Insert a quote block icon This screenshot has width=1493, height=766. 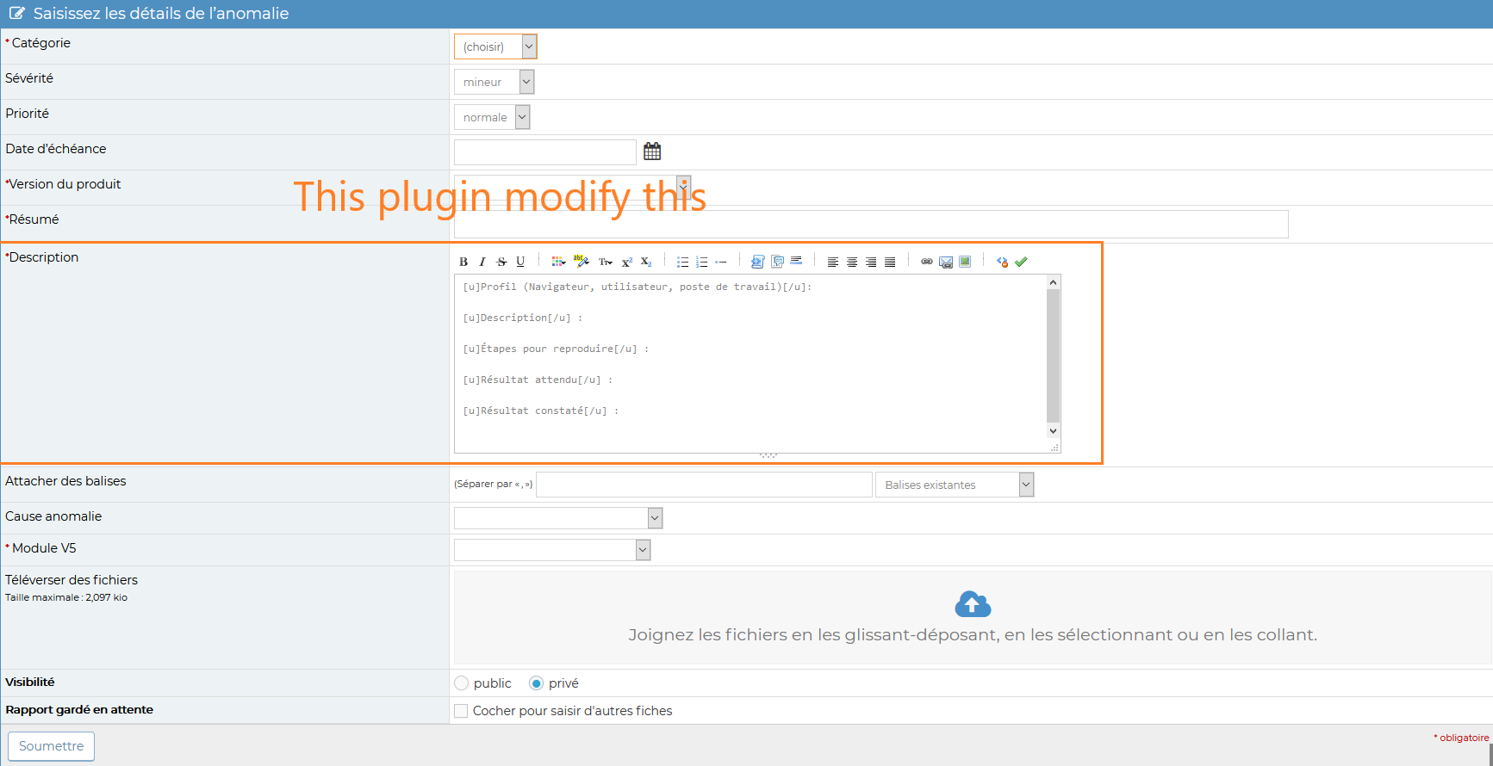[x=777, y=262]
